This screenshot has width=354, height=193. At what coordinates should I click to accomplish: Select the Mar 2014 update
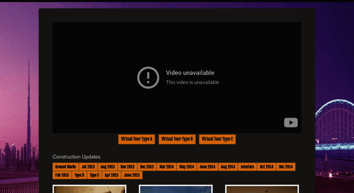167,167
